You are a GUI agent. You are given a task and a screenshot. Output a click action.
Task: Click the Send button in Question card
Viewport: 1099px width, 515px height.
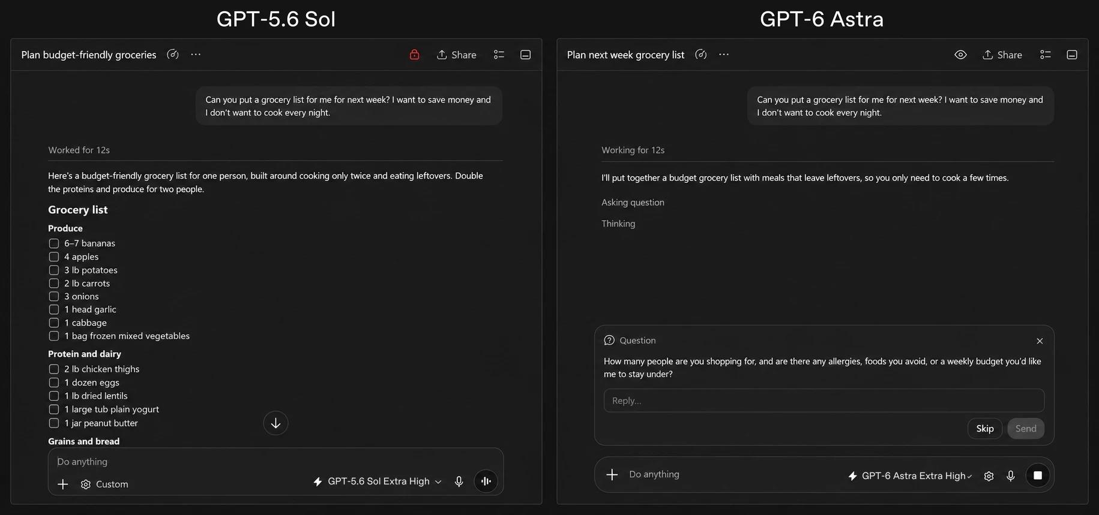[1026, 429]
